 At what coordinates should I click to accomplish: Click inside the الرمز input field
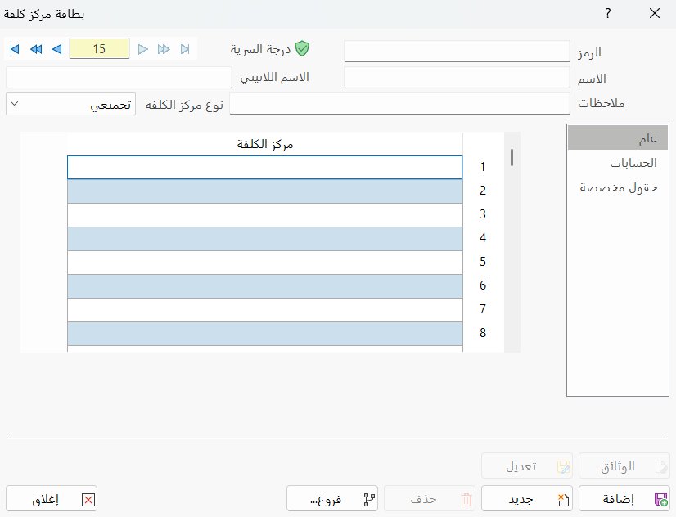(x=457, y=51)
